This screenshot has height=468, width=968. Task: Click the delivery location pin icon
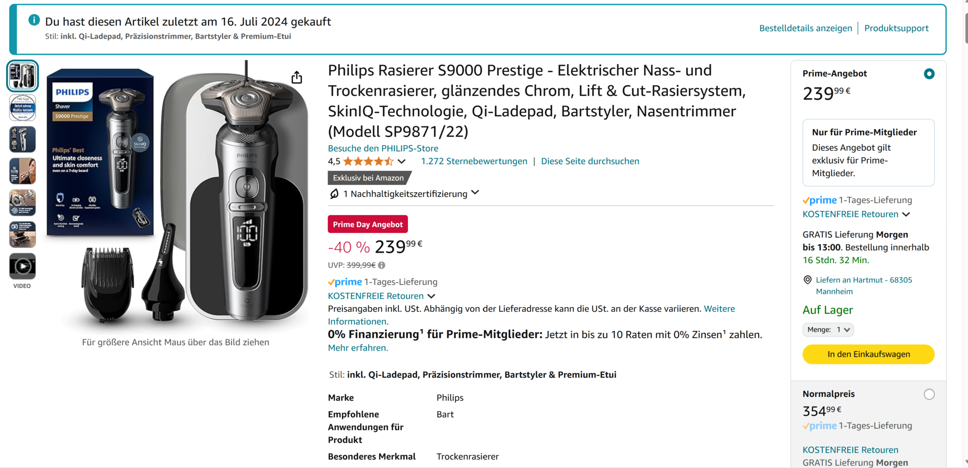tap(807, 280)
